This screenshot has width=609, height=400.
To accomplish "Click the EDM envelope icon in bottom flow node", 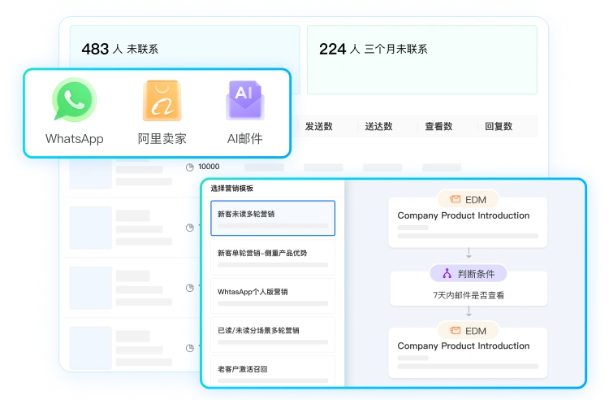I will (x=455, y=330).
